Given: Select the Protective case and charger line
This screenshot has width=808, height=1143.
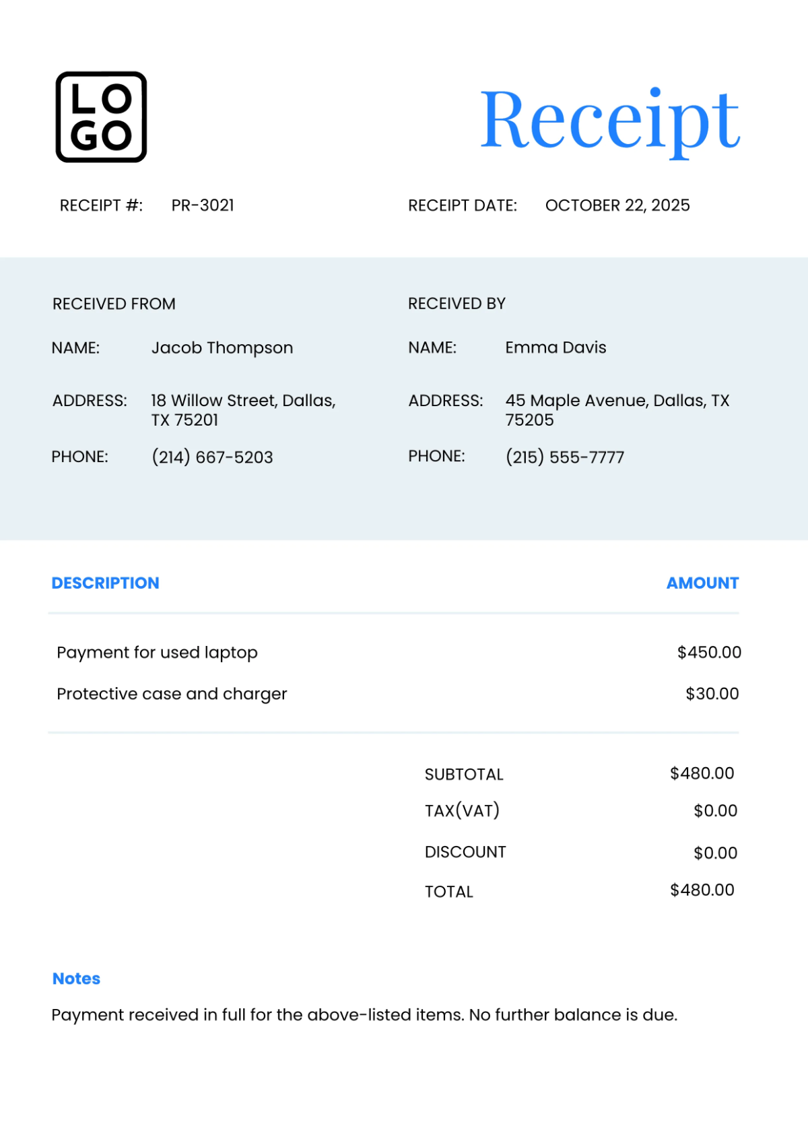Looking at the screenshot, I should click(172, 694).
